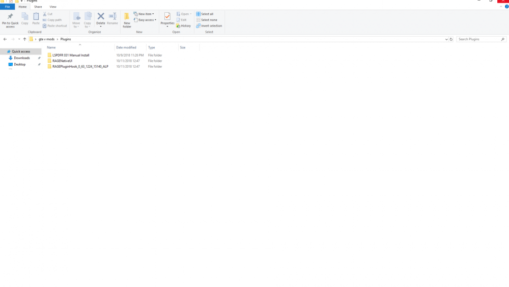This screenshot has width=509, height=287.
Task: Open the Copy to menu
Action: tap(88, 20)
